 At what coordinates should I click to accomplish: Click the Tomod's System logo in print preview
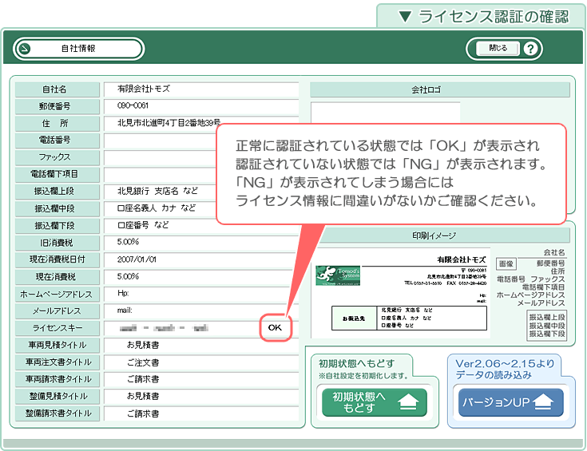[x=338, y=275]
